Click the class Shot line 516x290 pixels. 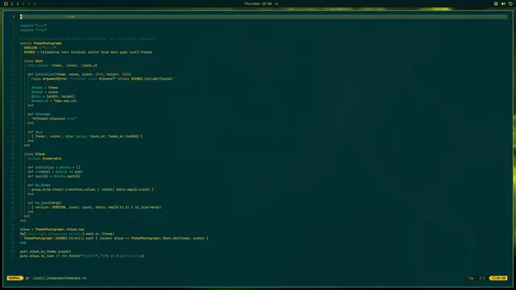click(x=33, y=61)
